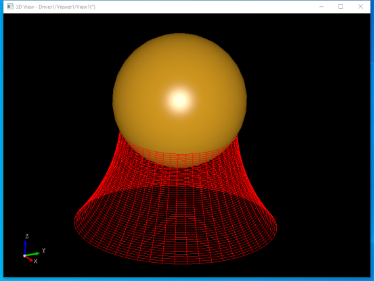The width and height of the screenshot is (375, 281).
Task: Minimize the 3D View window
Action: 322,7
